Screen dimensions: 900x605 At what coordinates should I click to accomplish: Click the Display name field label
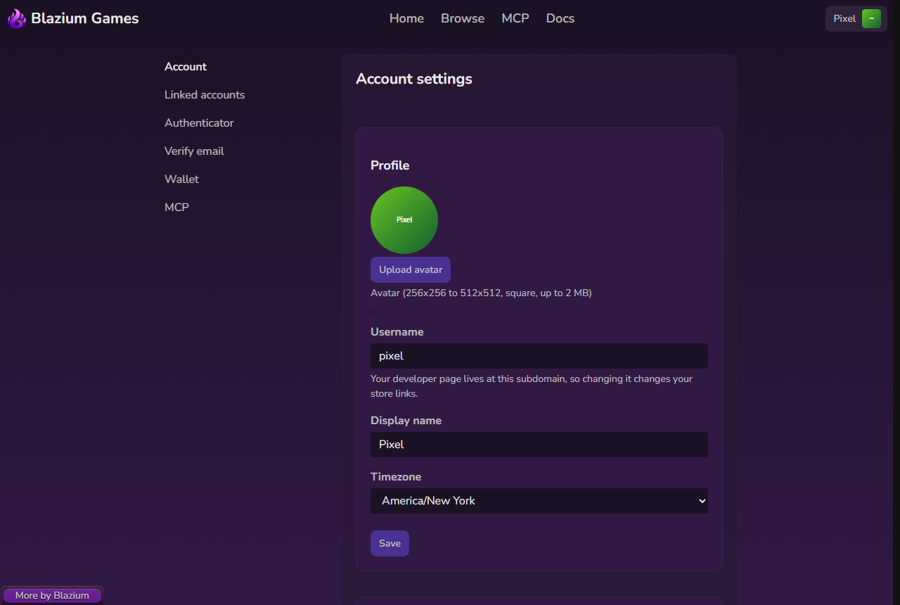click(406, 421)
